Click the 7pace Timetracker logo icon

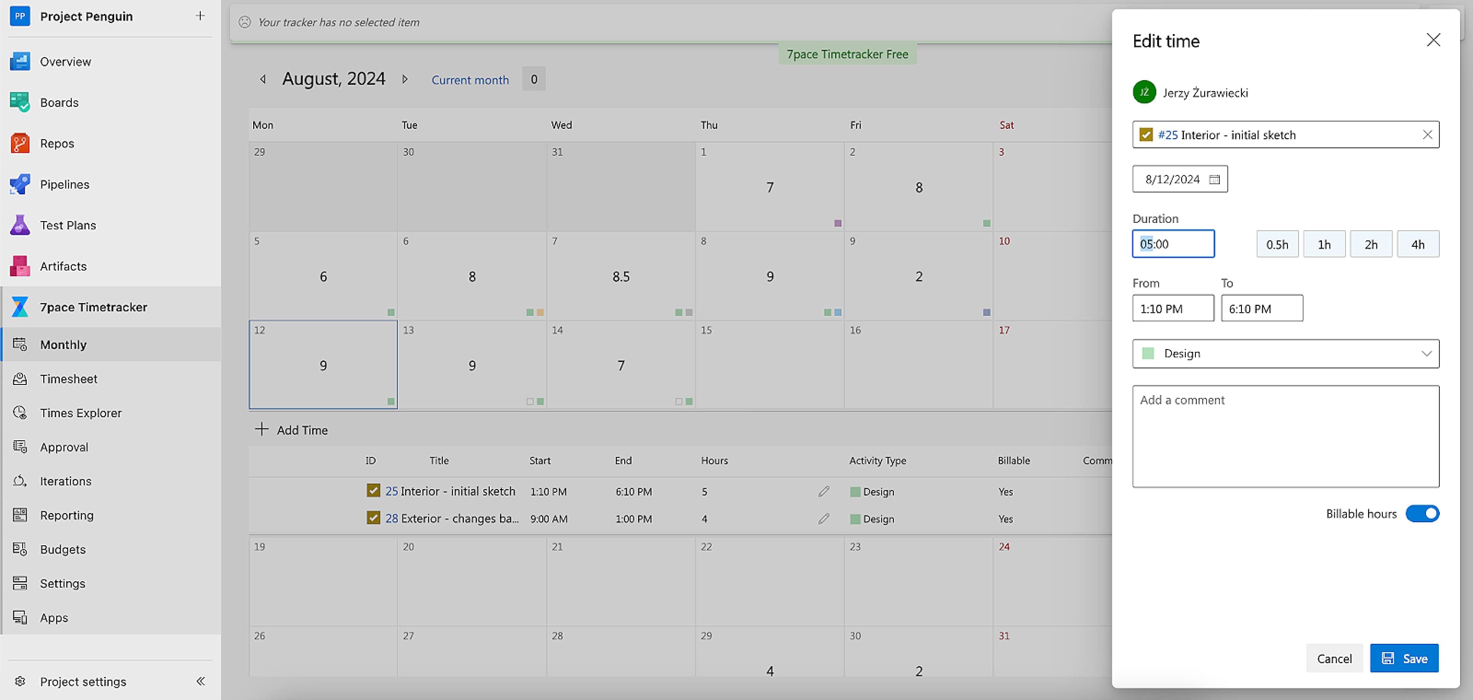click(x=20, y=307)
